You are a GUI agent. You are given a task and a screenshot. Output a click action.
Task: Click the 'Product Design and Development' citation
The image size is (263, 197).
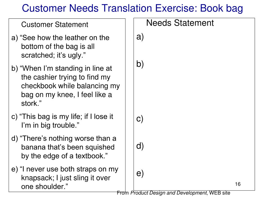pos(168,193)
